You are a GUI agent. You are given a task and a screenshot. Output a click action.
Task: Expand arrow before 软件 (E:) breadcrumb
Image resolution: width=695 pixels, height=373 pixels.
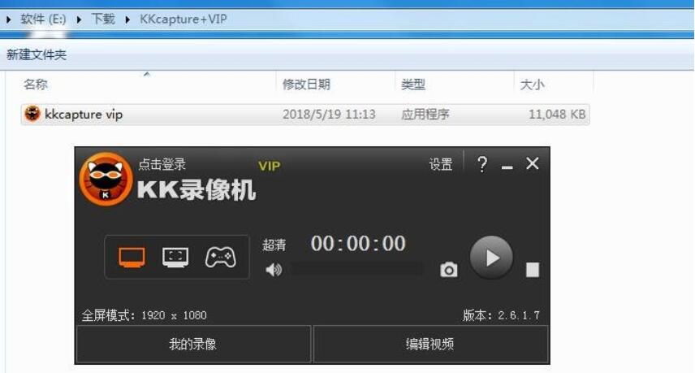click(x=8, y=20)
